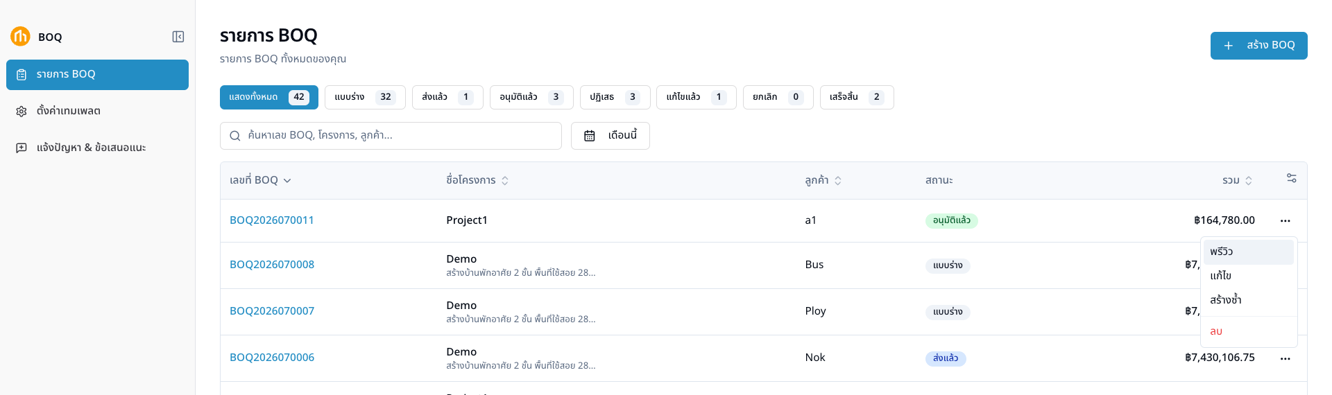Open link BOQ2026070011
1332x395 pixels.
pos(272,220)
